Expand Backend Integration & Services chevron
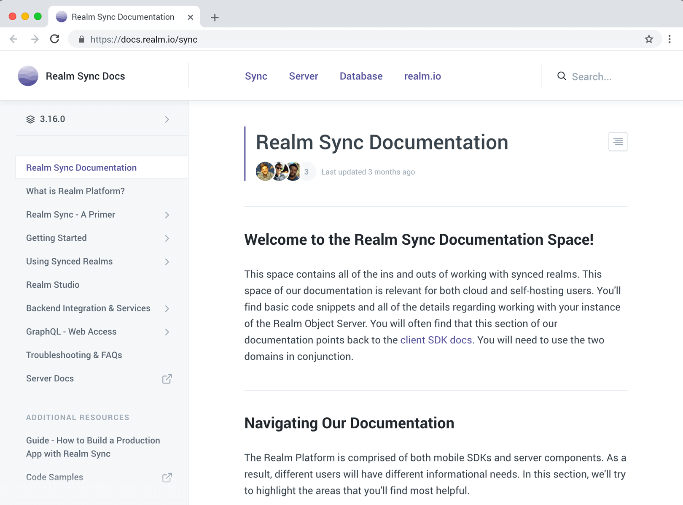 click(x=167, y=309)
